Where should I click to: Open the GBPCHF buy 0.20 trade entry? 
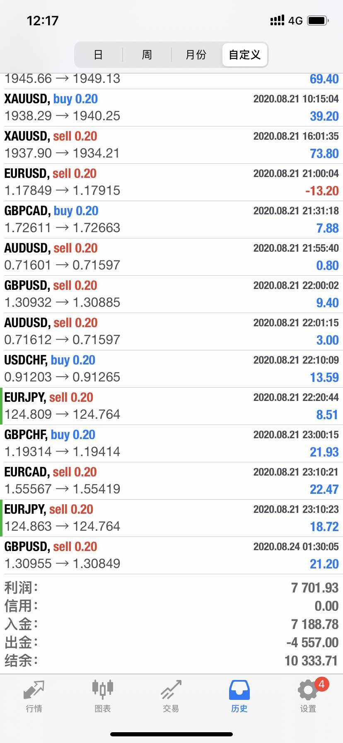[171, 443]
